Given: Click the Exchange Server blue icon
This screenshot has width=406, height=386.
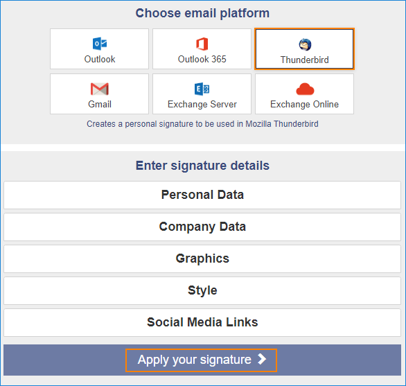Looking at the screenshot, I should [x=202, y=89].
